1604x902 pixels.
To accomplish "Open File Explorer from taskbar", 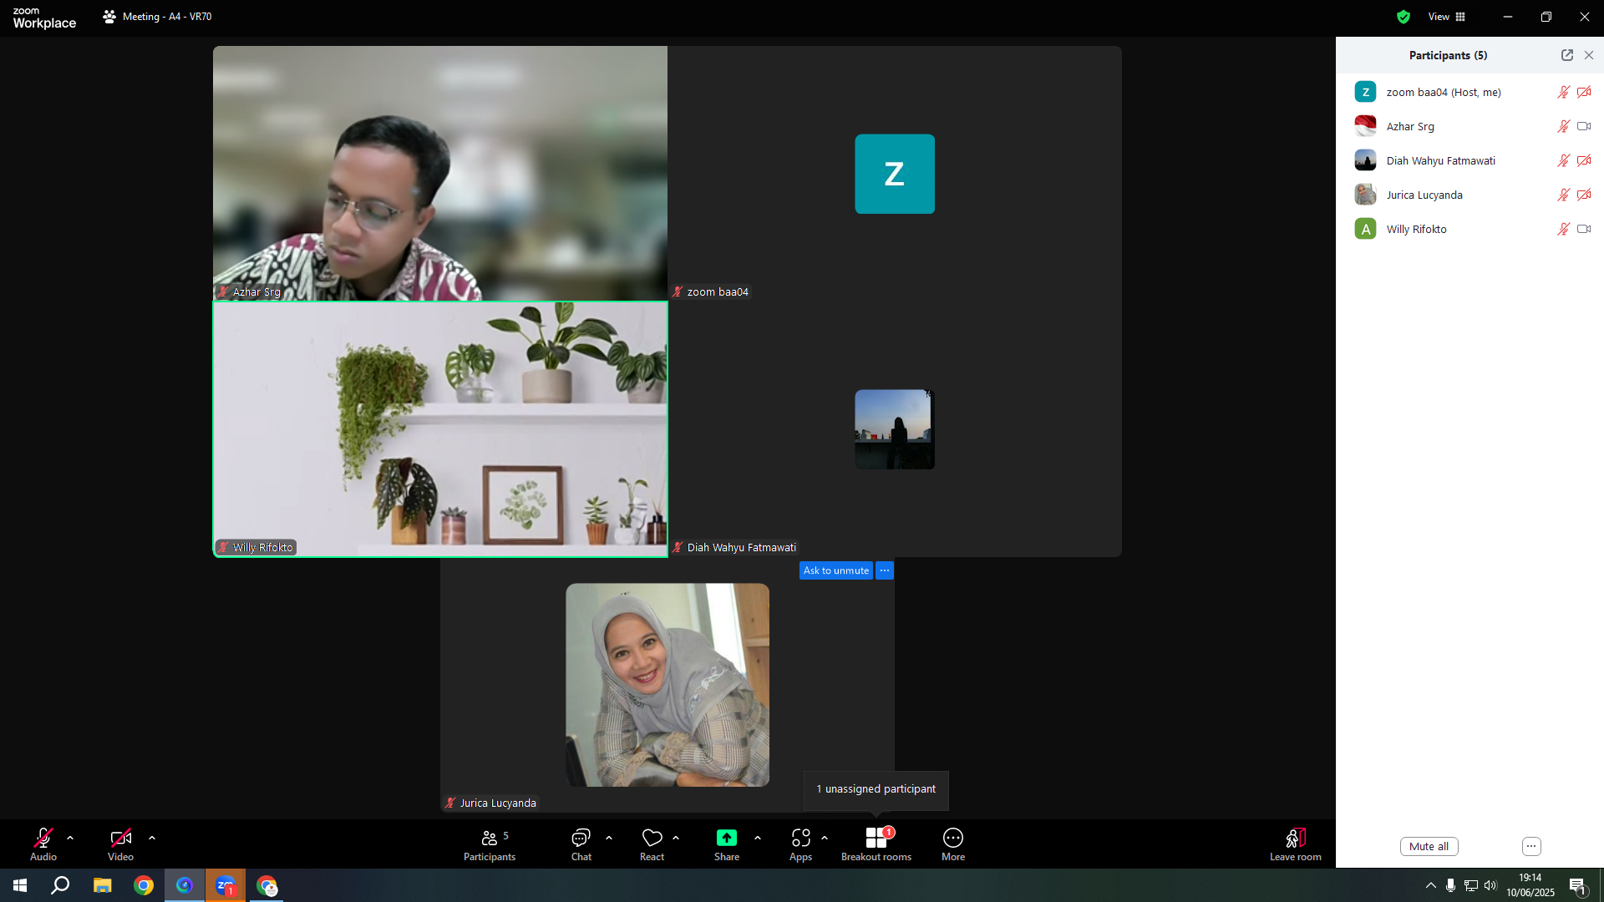I will (102, 885).
